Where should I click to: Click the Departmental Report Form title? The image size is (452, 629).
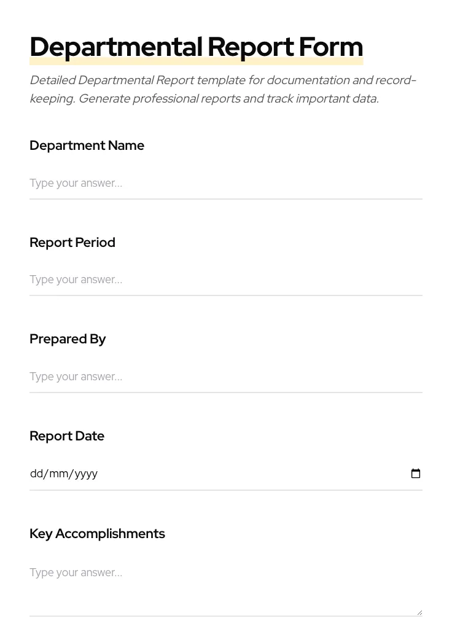[x=196, y=46]
